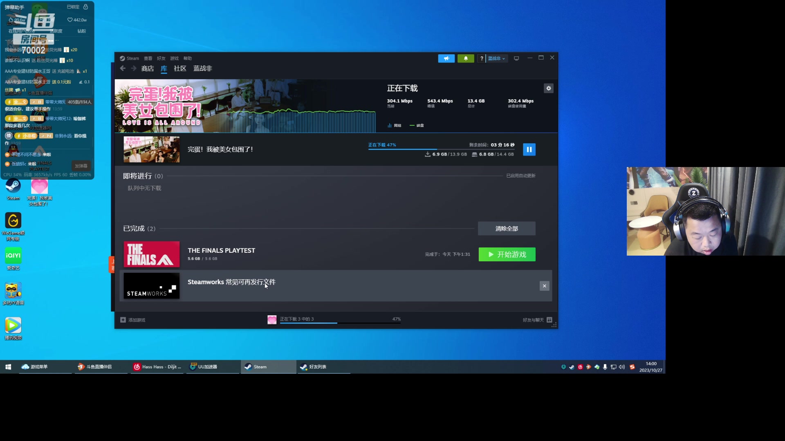The image size is (785, 441).
Task: Click the cloud sync tray icon
Action: click(x=597, y=367)
